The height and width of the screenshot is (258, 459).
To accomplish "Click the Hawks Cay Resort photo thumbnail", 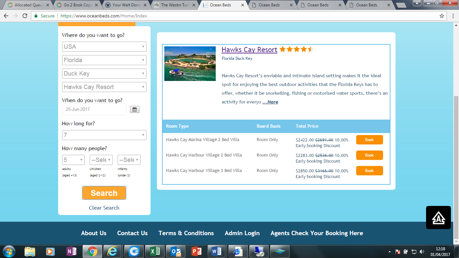I will pyautogui.click(x=190, y=63).
